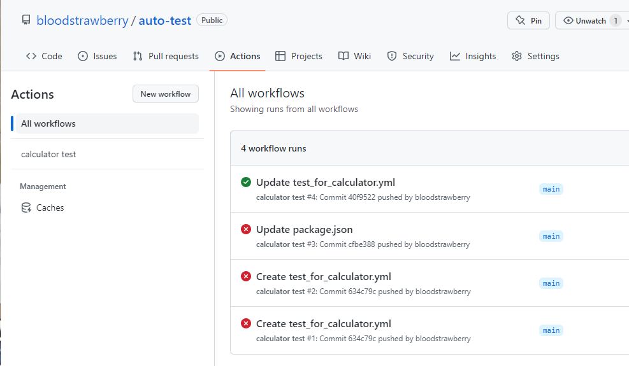Click the '4 workflow runs' header text

pos(273,149)
